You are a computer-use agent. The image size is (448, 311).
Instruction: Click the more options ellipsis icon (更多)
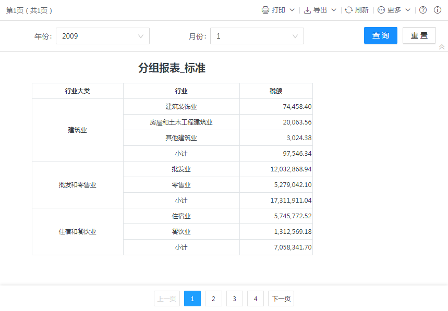381,10
